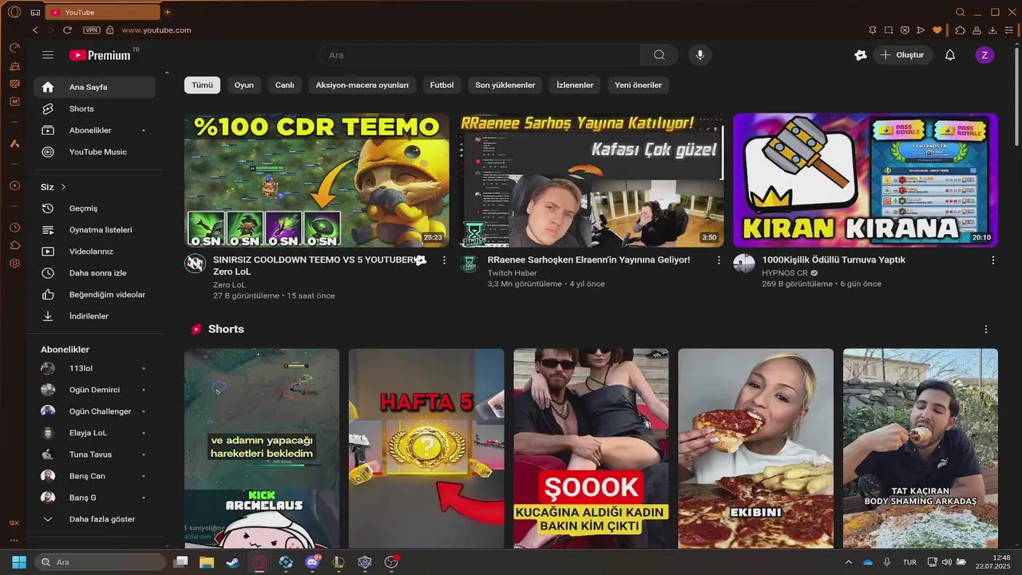This screenshot has width=1022, height=575.
Task: Open the browser downloads icon
Action: click(x=992, y=30)
